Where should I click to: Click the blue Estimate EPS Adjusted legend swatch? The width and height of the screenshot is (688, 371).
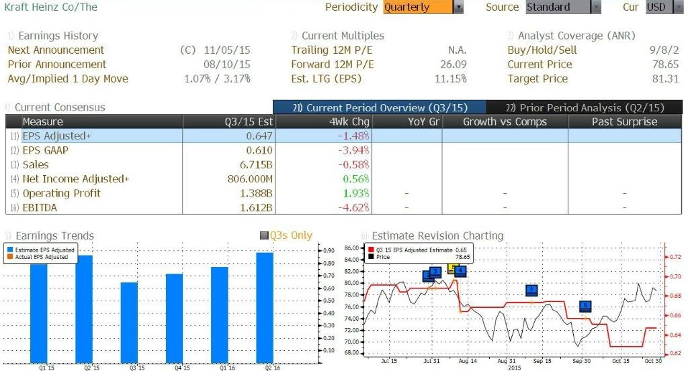pyautogui.click(x=10, y=250)
